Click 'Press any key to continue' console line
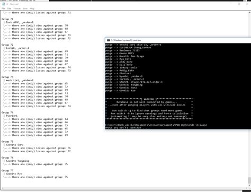 point(127,128)
